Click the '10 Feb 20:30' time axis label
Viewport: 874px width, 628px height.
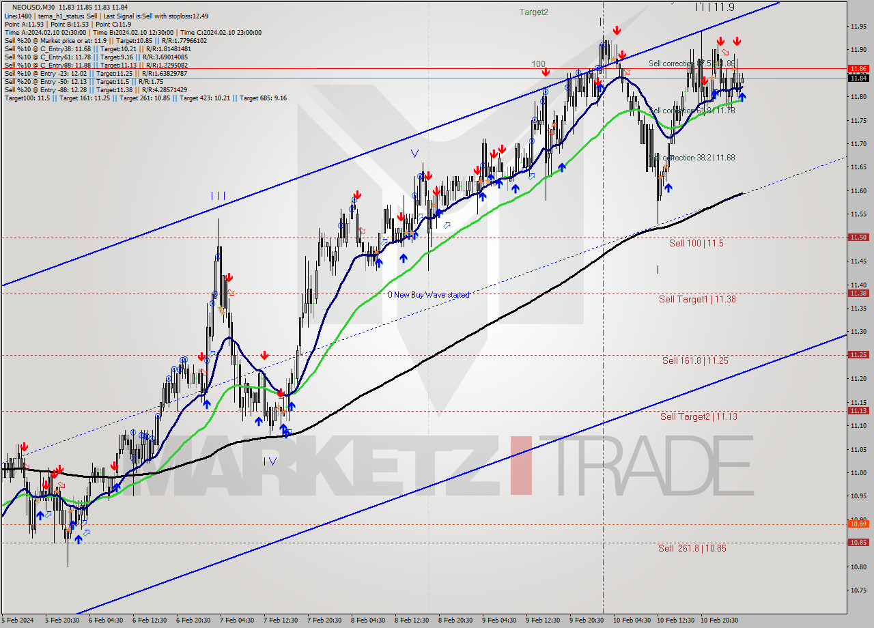tap(720, 620)
